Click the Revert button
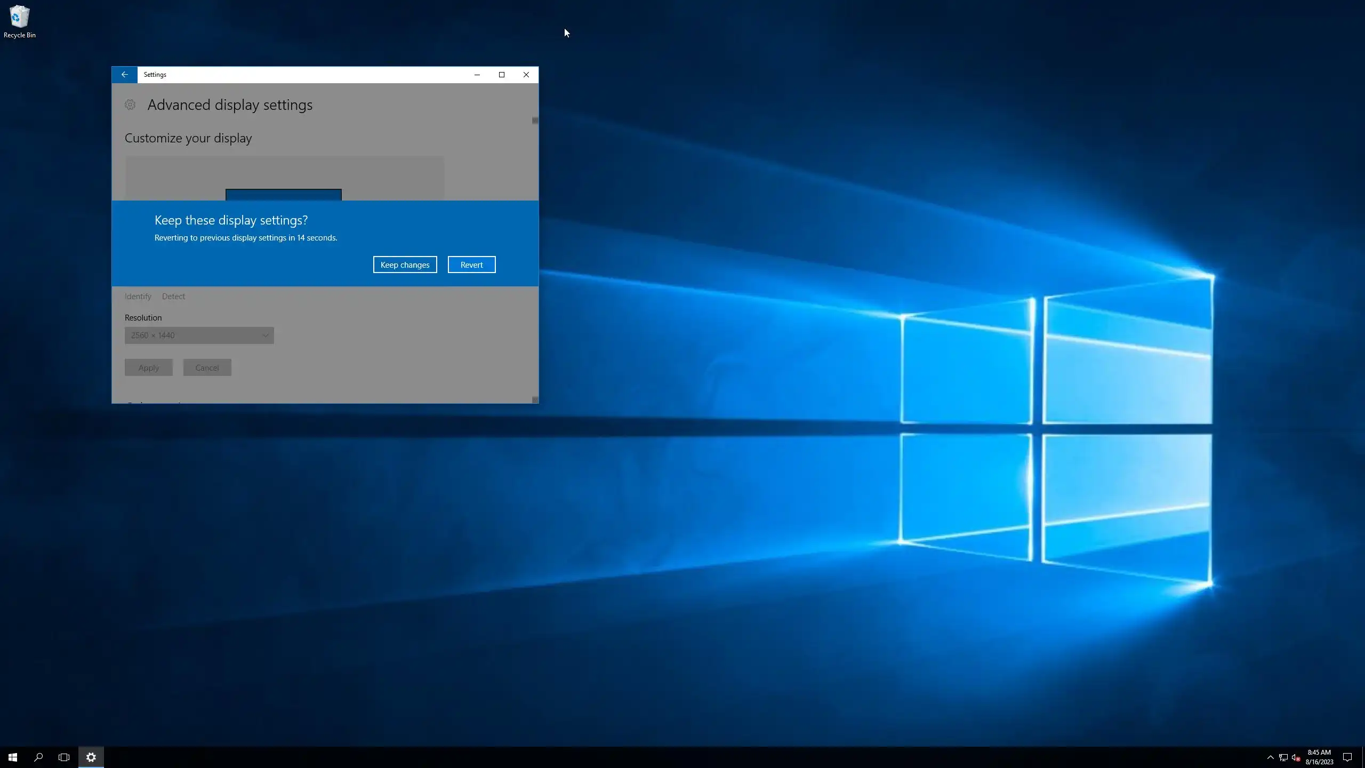The width and height of the screenshot is (1365, 768). [471, 265]
